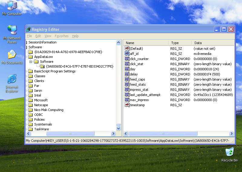Launch the Internet Explorer desktop icon
Viewport: 242px width, 172px height.
coord(12,83)
